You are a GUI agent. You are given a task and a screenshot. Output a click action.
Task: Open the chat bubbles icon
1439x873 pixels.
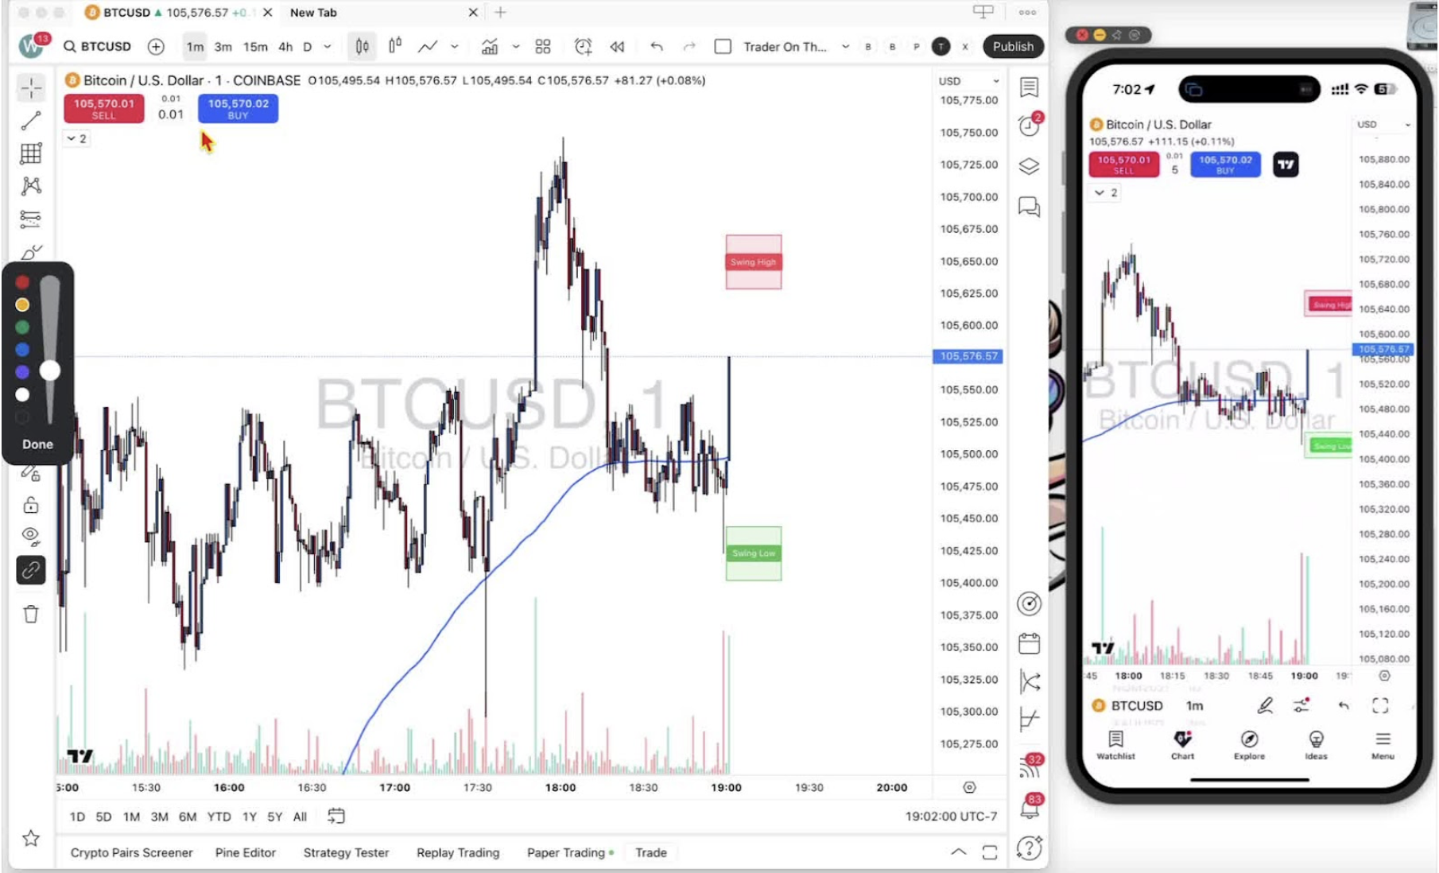point(1030,208)
